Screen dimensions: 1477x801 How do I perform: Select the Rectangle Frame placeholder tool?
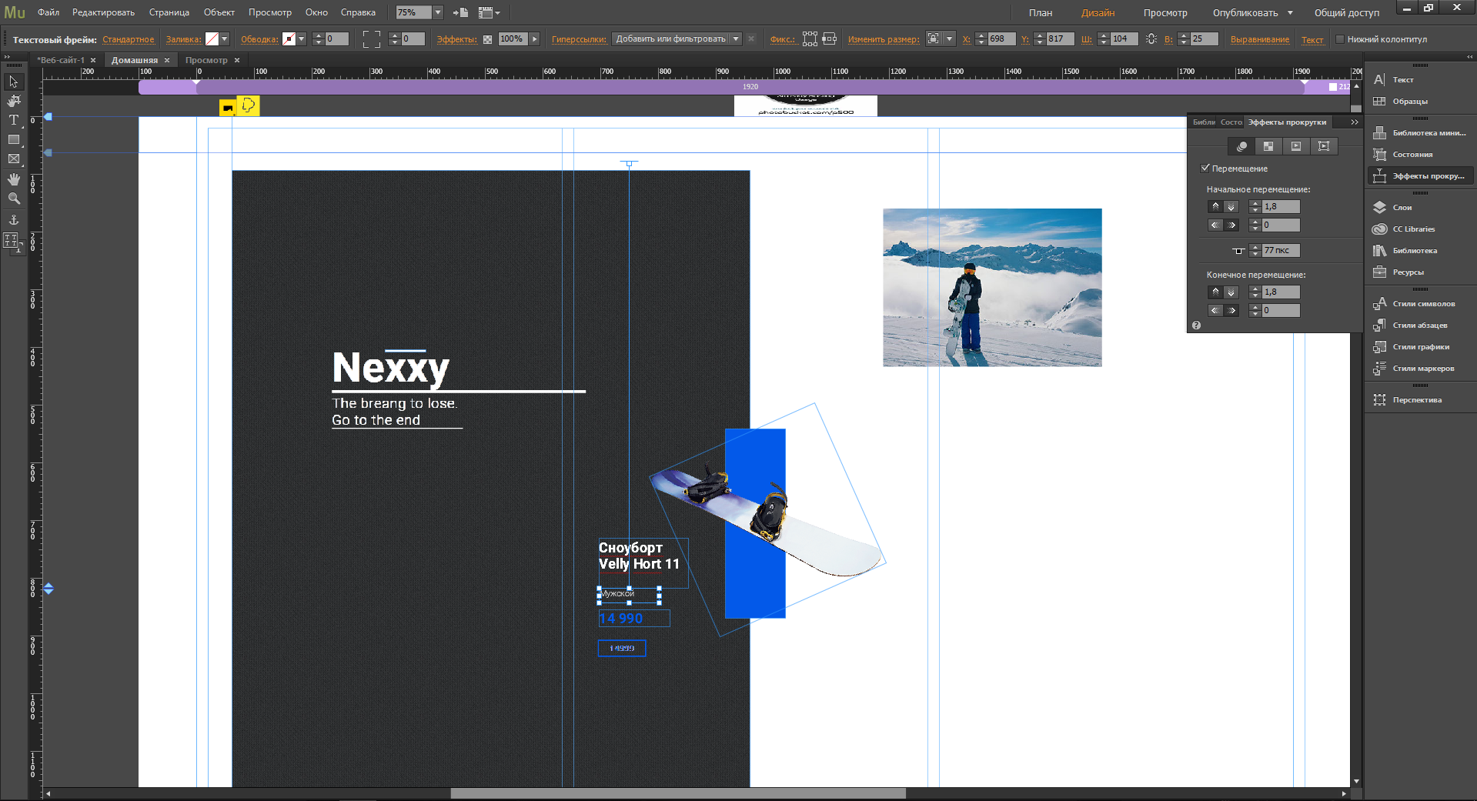coord(14,159)
